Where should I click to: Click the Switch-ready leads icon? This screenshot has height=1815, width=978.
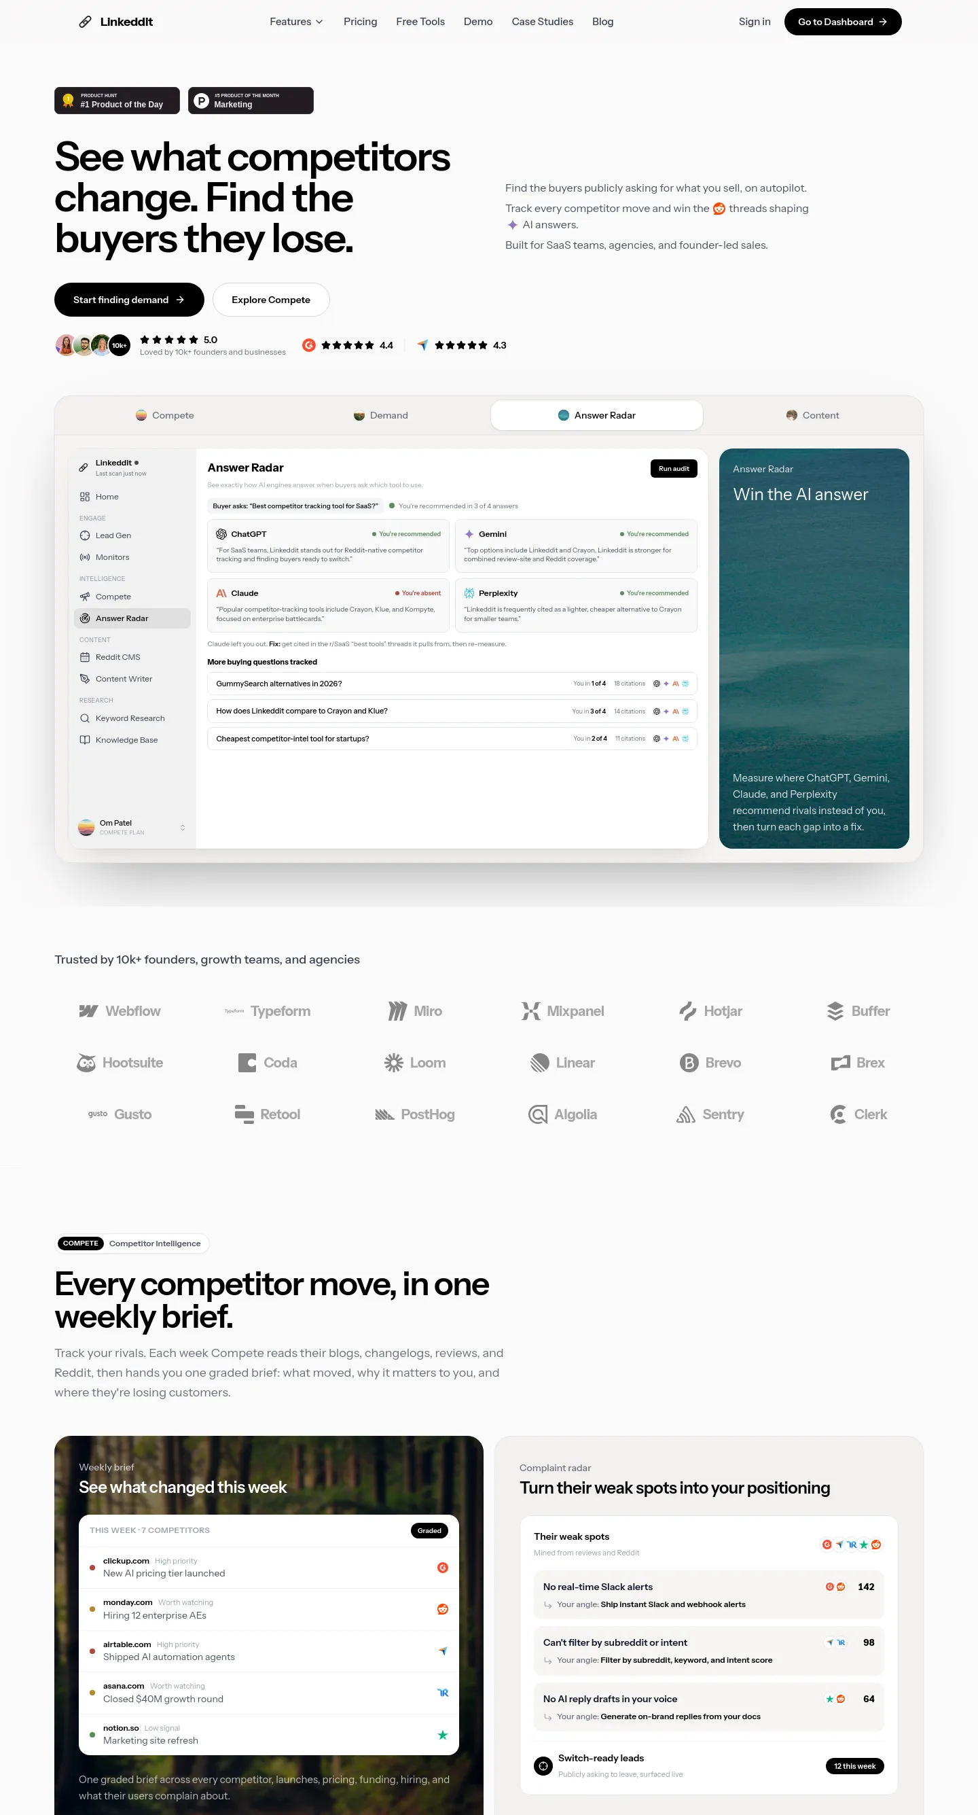click(x=543, y=1765)
